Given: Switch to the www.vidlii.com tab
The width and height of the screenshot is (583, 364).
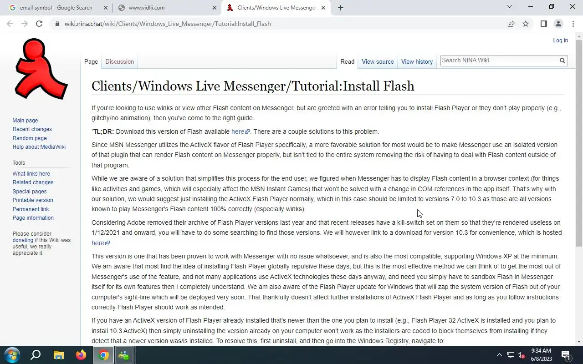Looking at the screenshot, I should click(168, 8).
